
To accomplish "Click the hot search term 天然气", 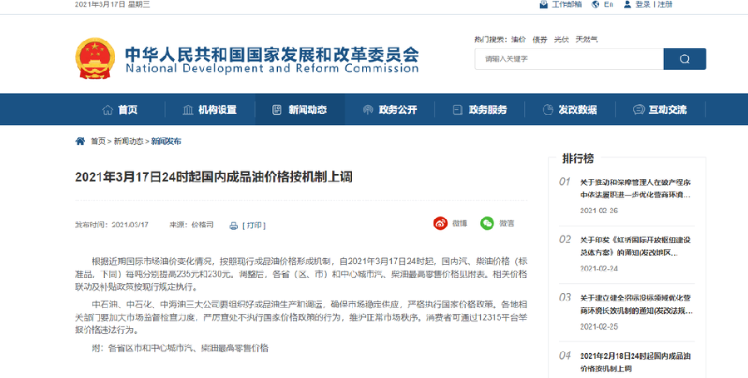I will [x=587, y=39].
